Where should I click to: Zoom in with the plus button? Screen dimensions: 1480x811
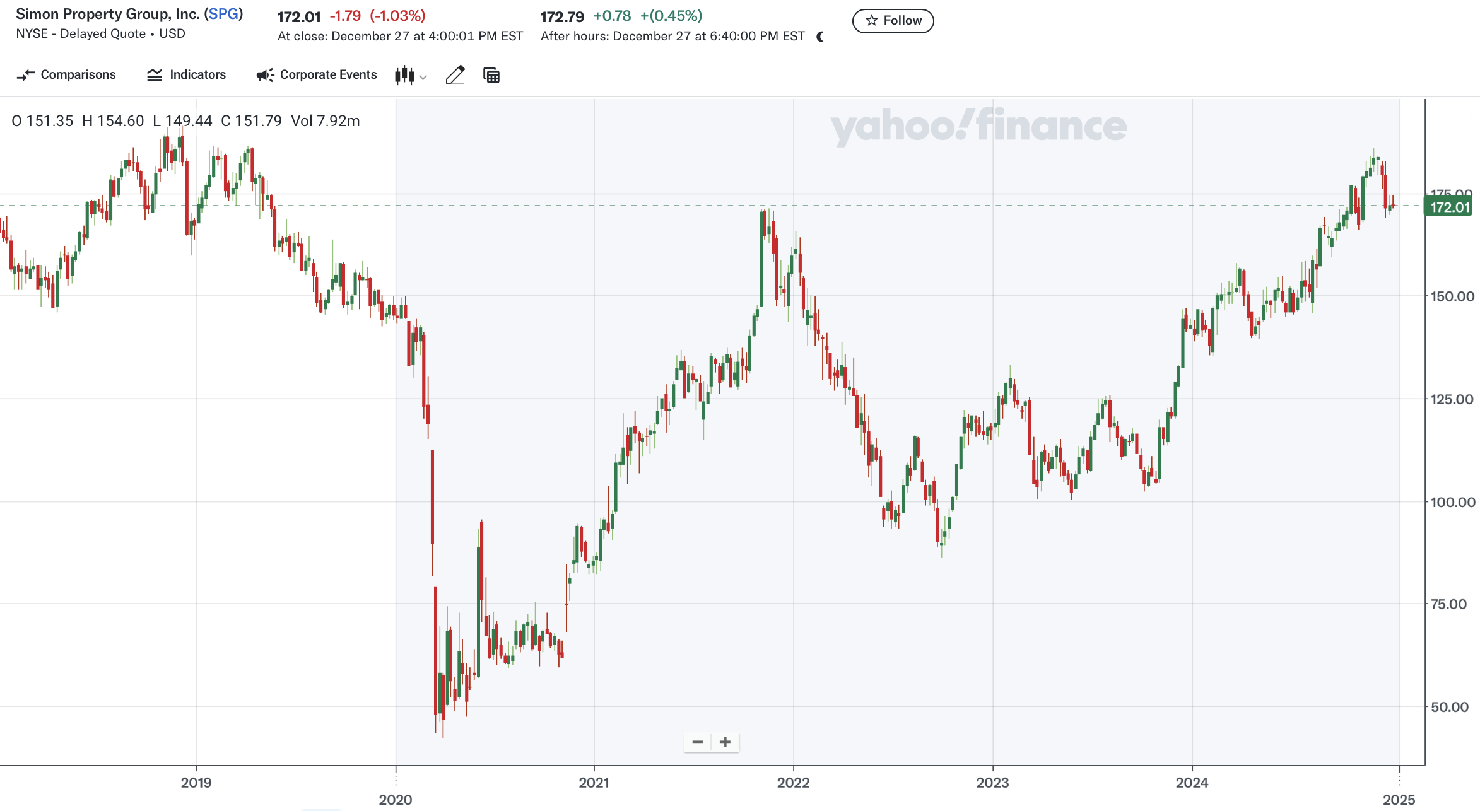(725, 742)
